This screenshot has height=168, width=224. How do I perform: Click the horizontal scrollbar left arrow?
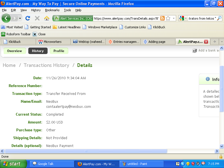pyautogui.click(x=2, y=151)
